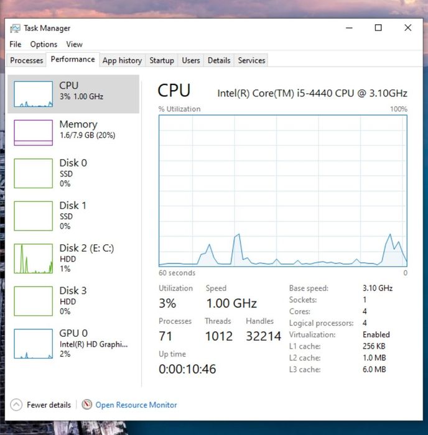Click the Handles count 32214

coord(264,336)
